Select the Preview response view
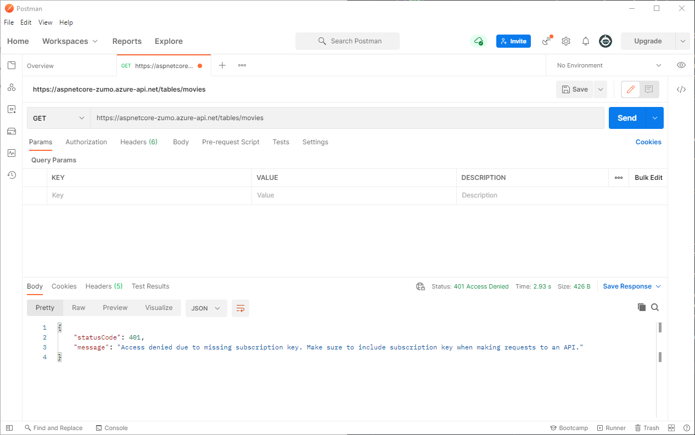 pos(115,308)
